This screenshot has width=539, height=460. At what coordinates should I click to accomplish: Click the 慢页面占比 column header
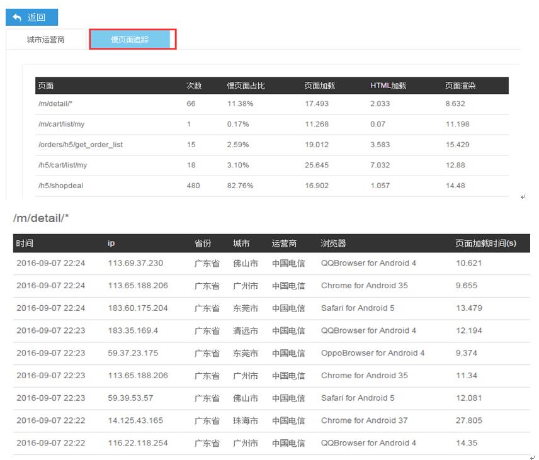[246, 86]
